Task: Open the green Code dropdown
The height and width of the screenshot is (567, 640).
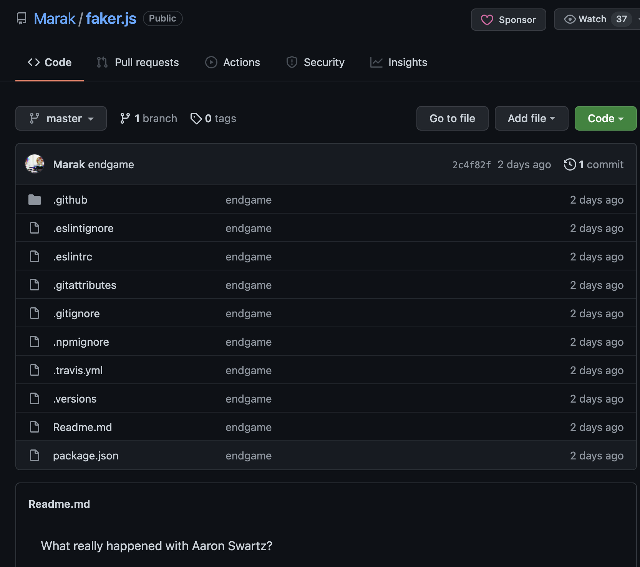Action: pos(606,118)
